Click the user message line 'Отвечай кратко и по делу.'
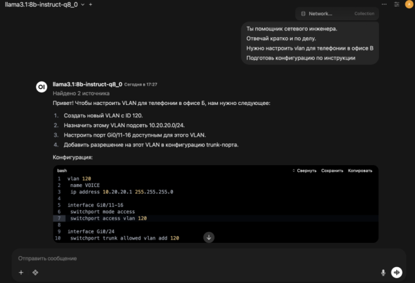The width and height of the screenshot is (415, 283). coord(281,39)
